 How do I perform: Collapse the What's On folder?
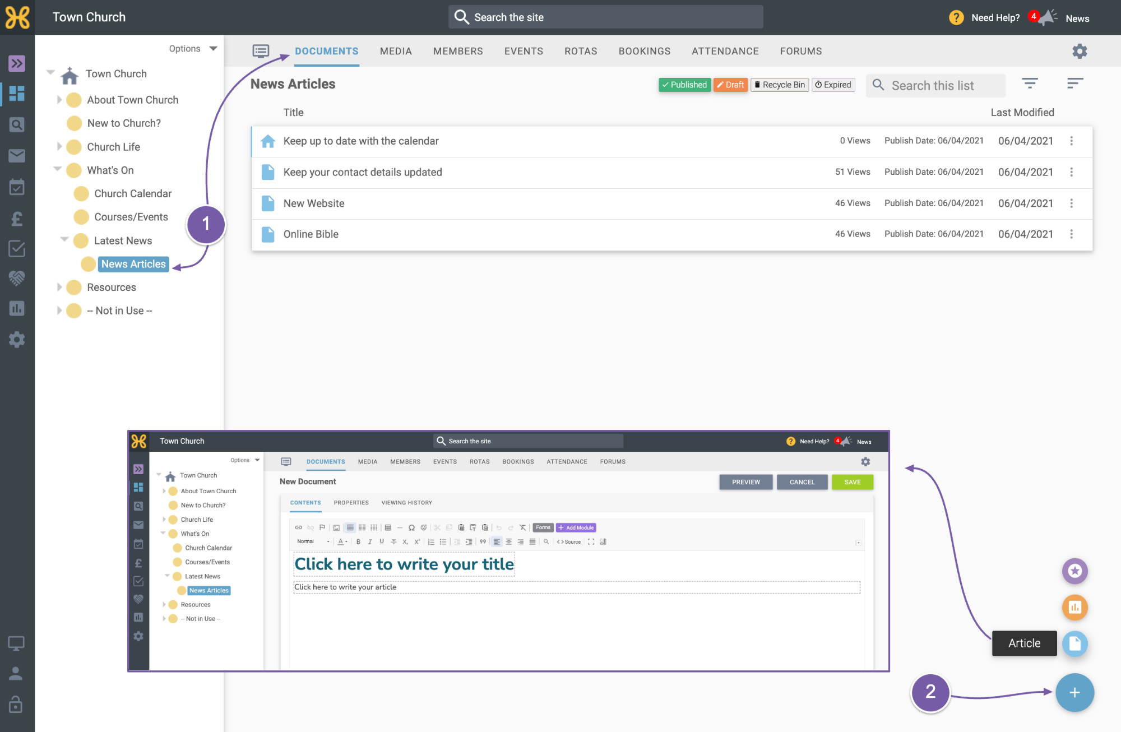pyautogui.click(x=57, y=169)
